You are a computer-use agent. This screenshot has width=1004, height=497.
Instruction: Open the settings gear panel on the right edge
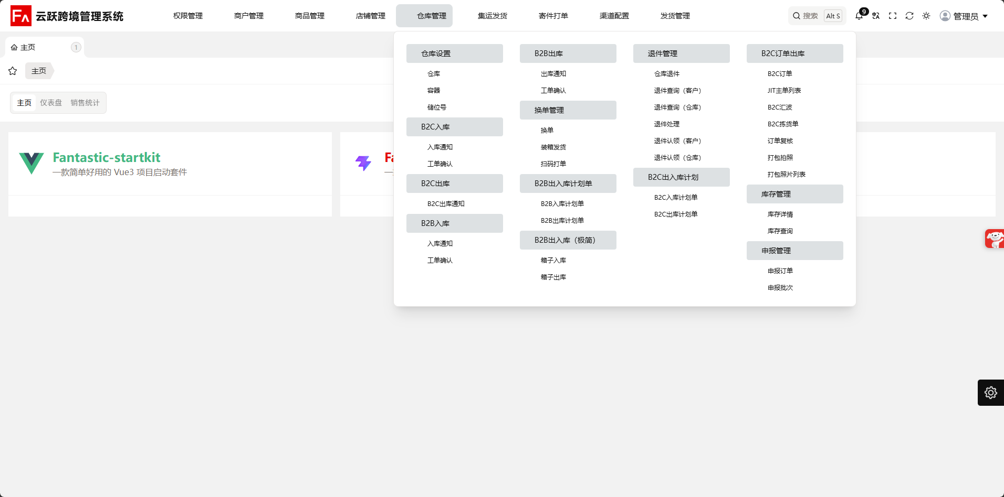(991, 393)
